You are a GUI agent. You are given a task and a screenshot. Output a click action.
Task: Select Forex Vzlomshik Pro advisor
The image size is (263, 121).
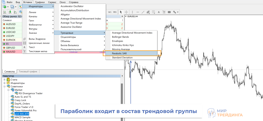tap(25, 110)
